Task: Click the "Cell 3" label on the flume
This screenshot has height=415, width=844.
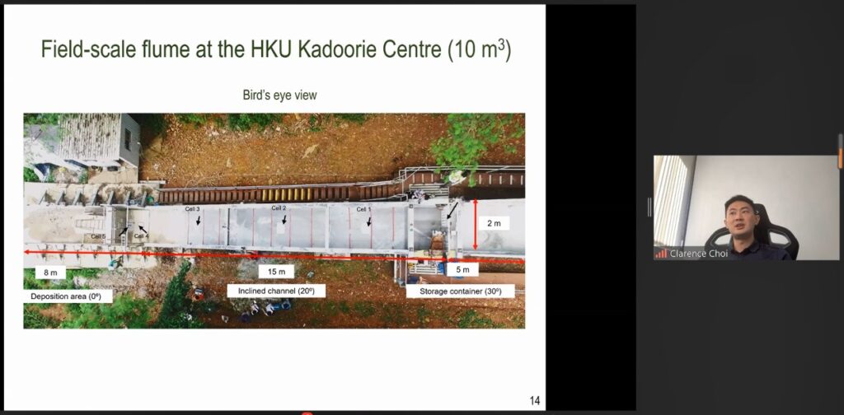Action: pos(192,209)
